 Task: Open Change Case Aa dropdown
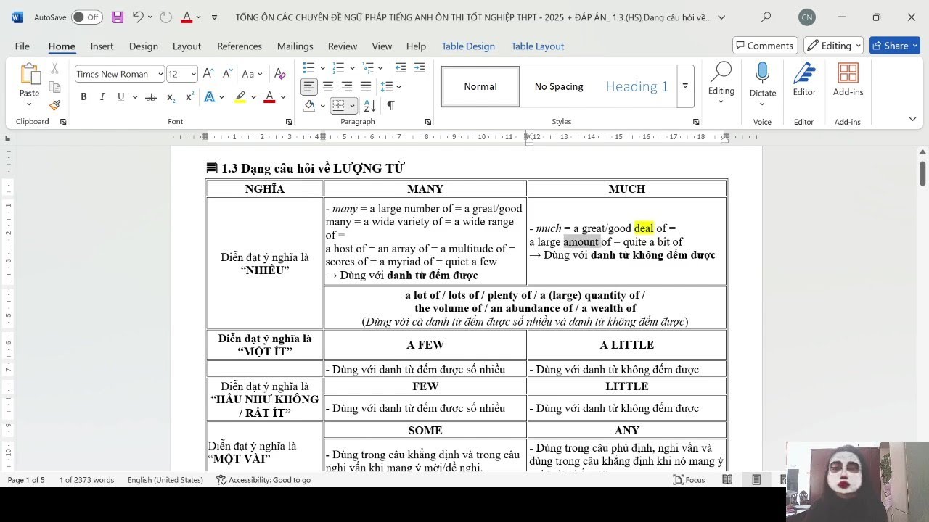click(252, 74)
